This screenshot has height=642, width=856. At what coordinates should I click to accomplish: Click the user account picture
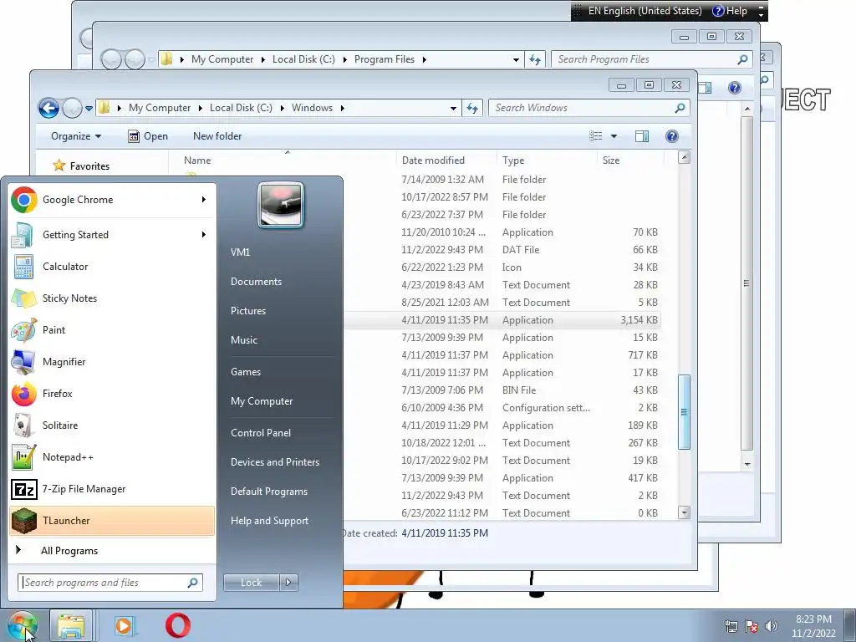281,205
